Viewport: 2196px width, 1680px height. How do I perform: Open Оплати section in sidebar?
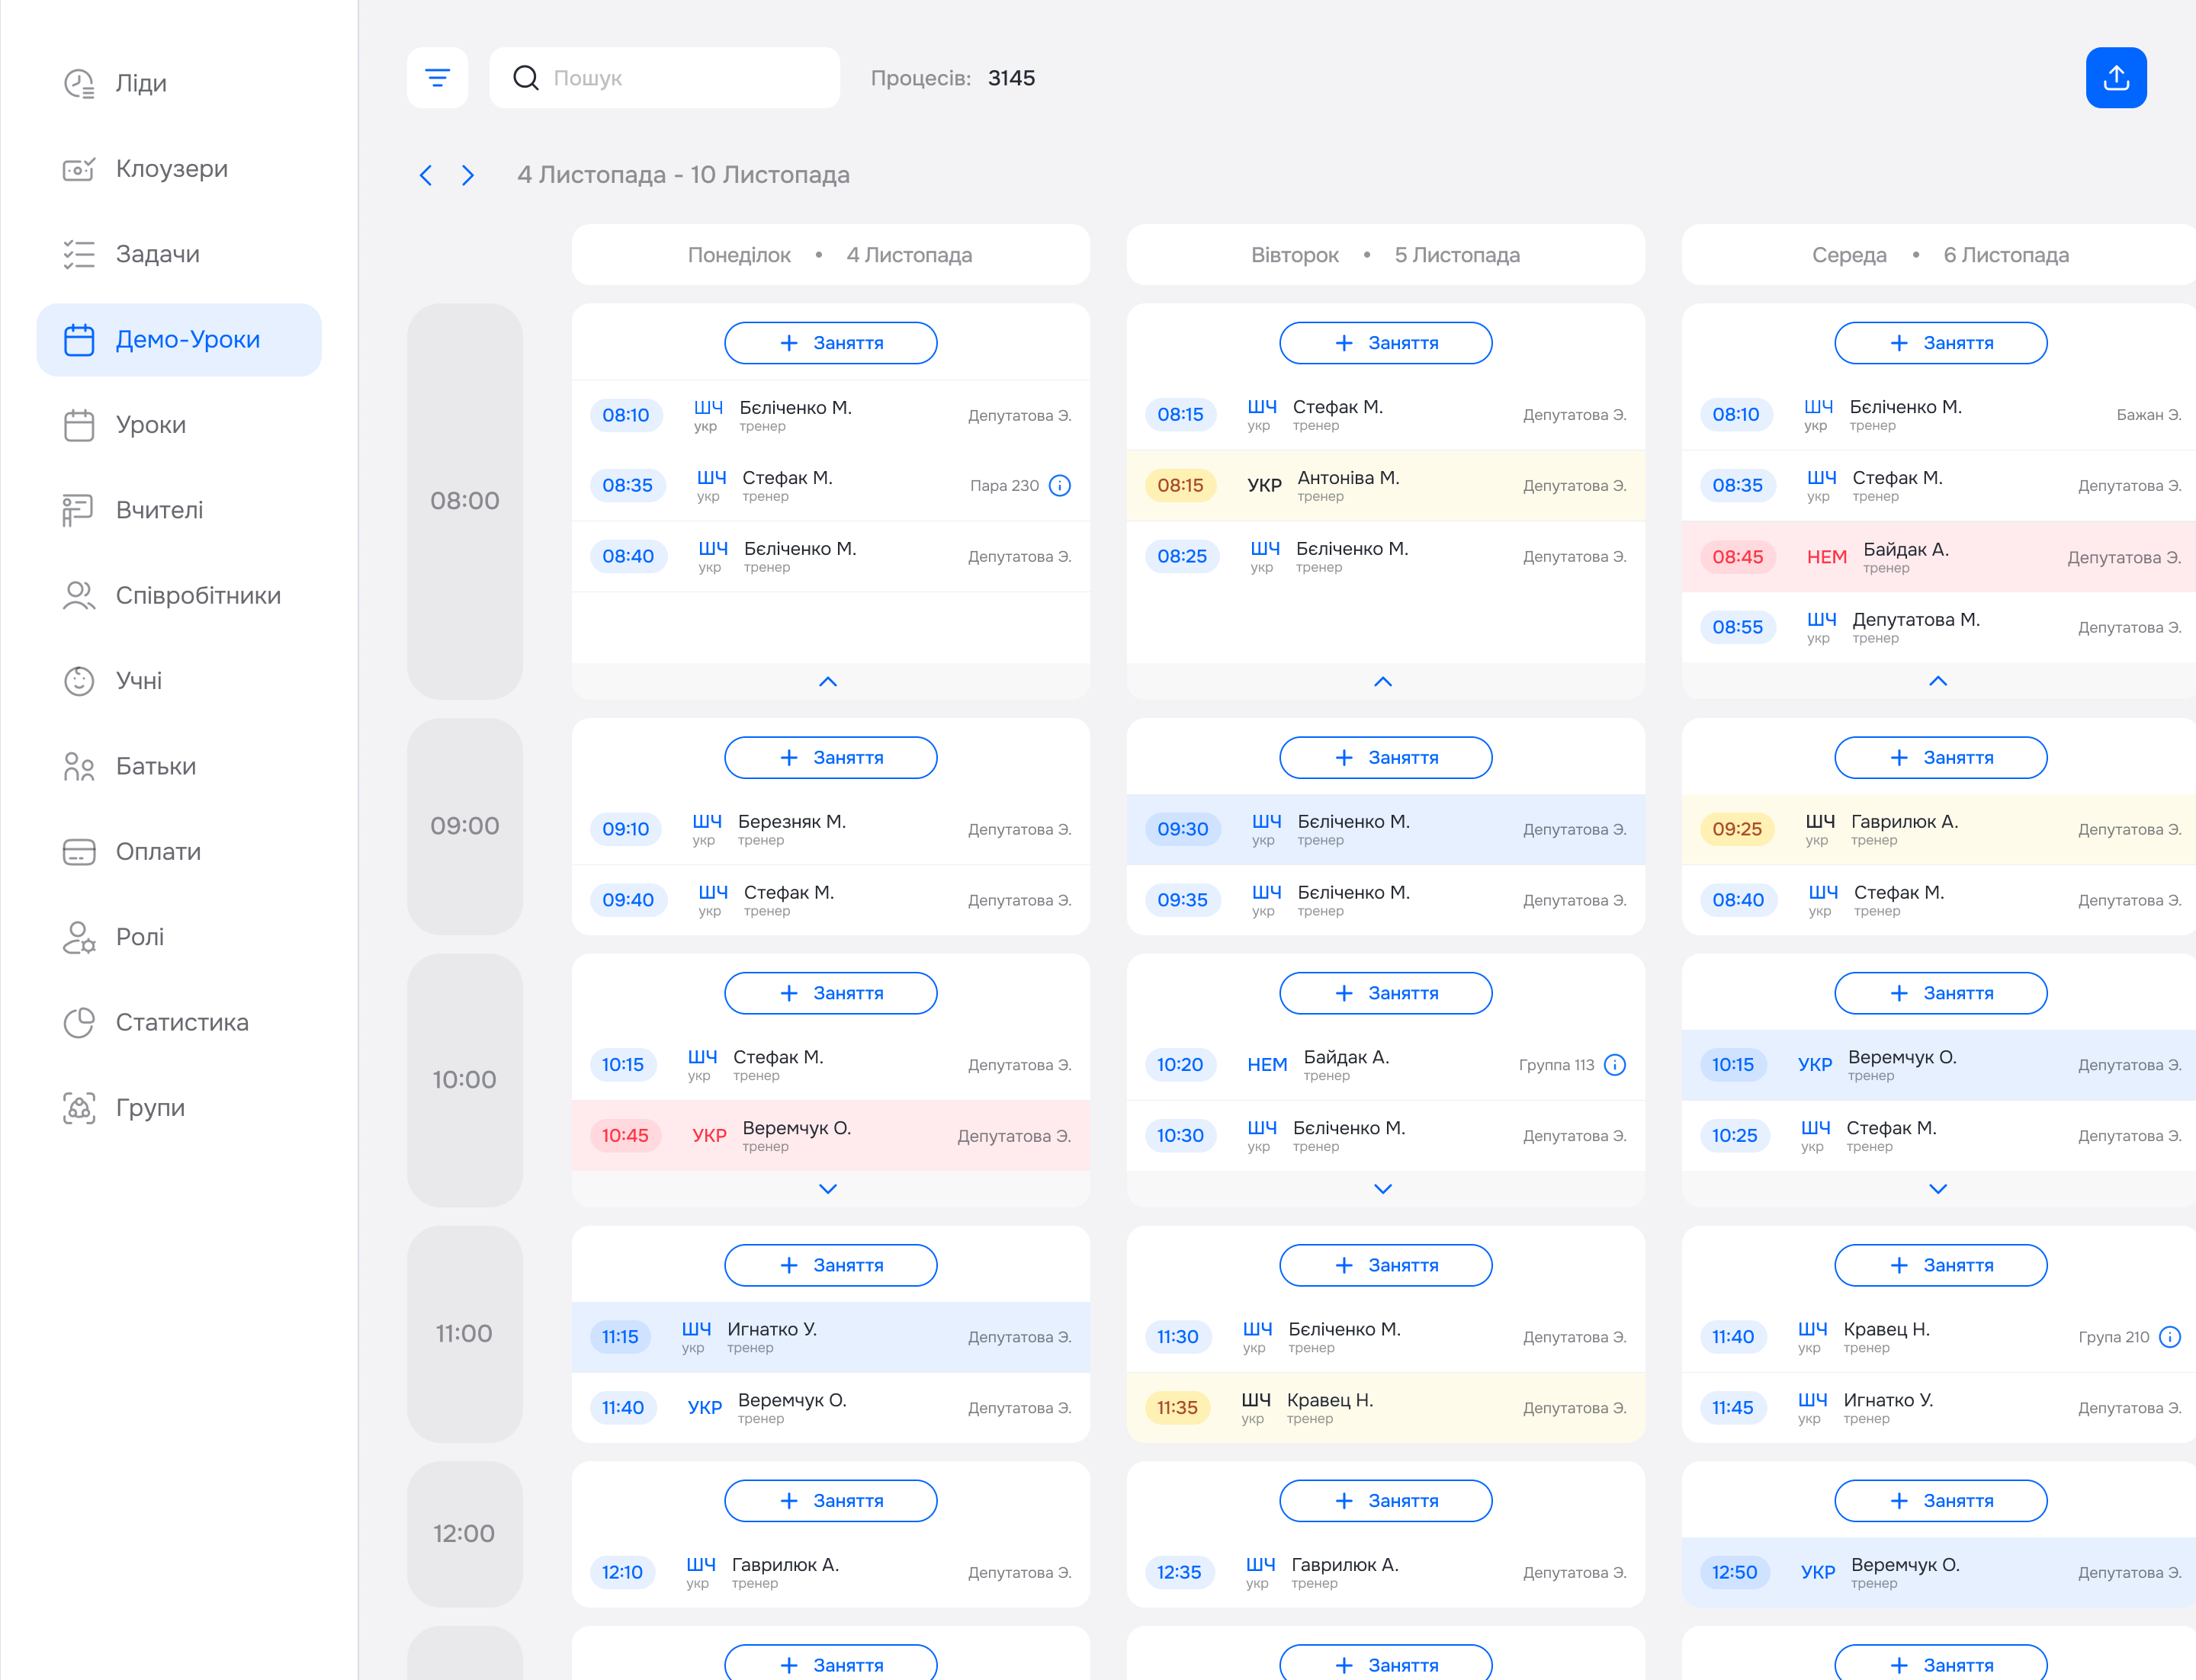158,851
